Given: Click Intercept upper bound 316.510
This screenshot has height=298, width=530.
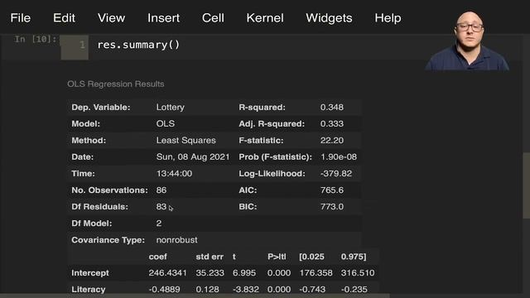Looking at the screenshot, I should pos(358,273).
